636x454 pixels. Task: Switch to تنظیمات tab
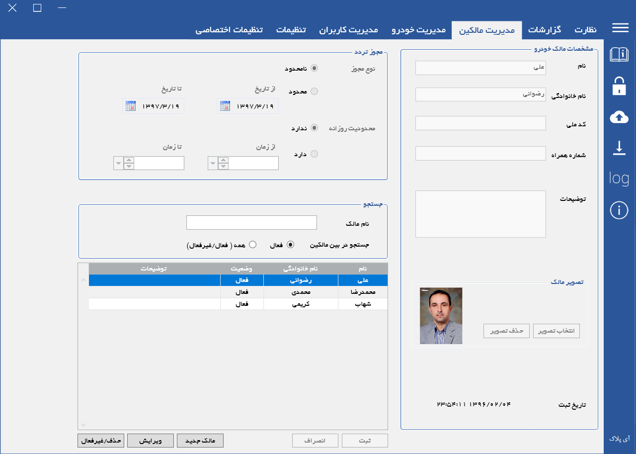click(x=291, y=30)
